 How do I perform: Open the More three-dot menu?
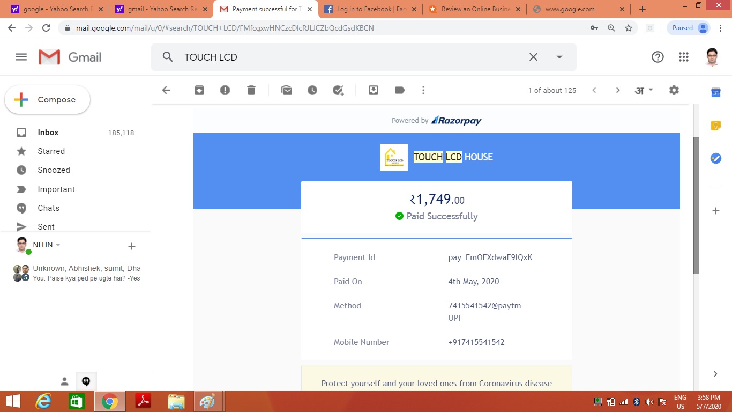(x=423, y=90)
